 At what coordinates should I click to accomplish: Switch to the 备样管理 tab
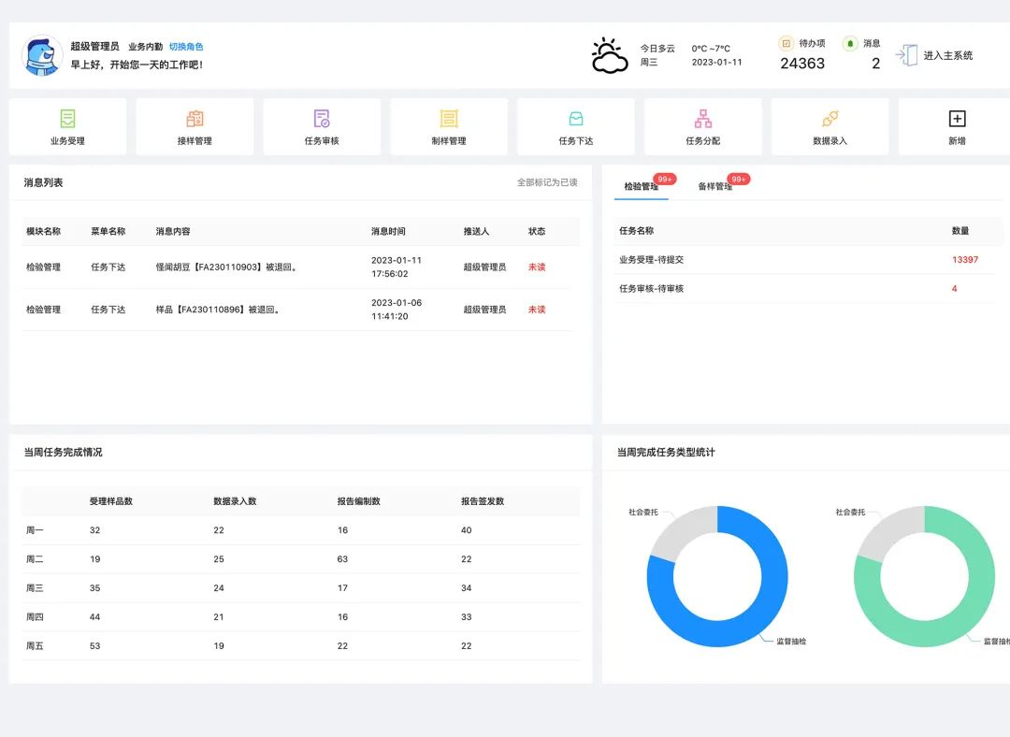(715, 186)
